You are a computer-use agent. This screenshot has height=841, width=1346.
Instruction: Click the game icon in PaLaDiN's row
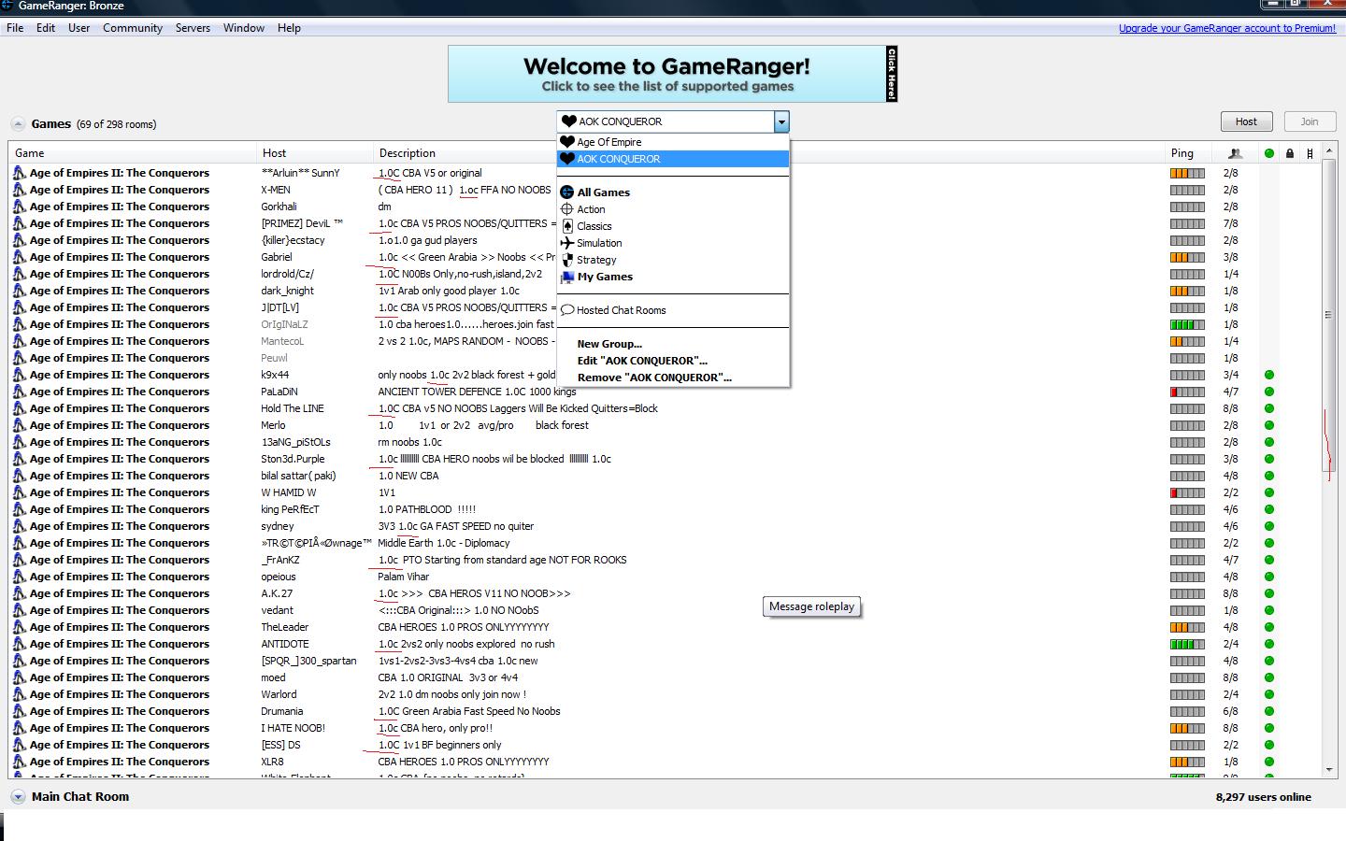19,392
